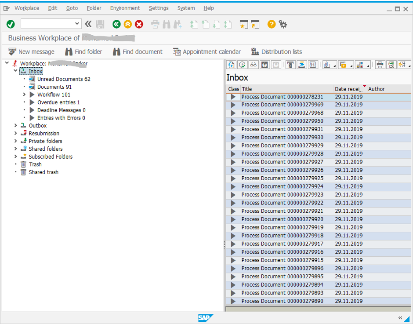Open the System menu
The height and width of the screenshot is (324, 413).
click(186, 8)
